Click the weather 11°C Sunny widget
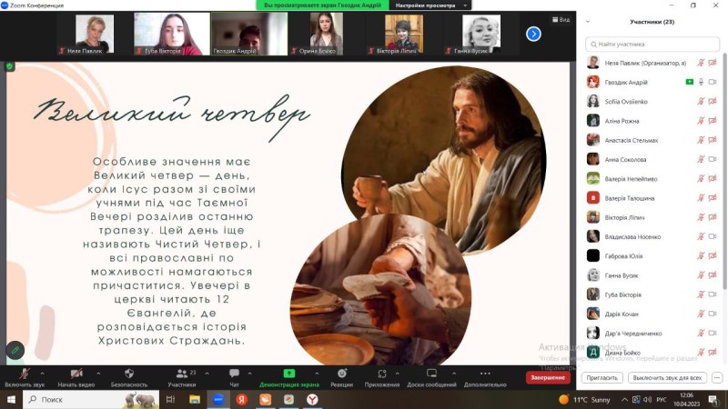 point(584,399)
